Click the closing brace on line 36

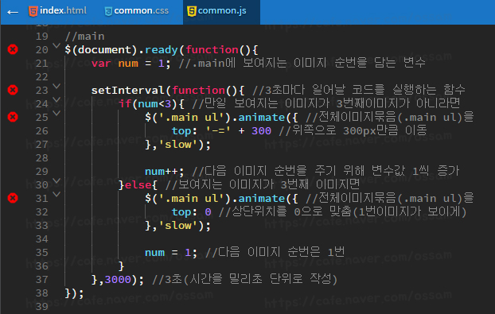point(121,266)
